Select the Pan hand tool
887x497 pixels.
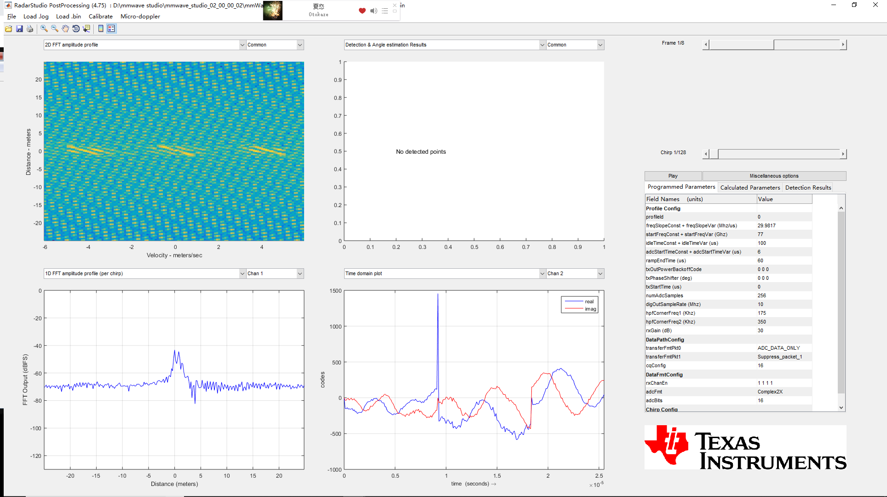pyautogui.click(x=65, y=29)
